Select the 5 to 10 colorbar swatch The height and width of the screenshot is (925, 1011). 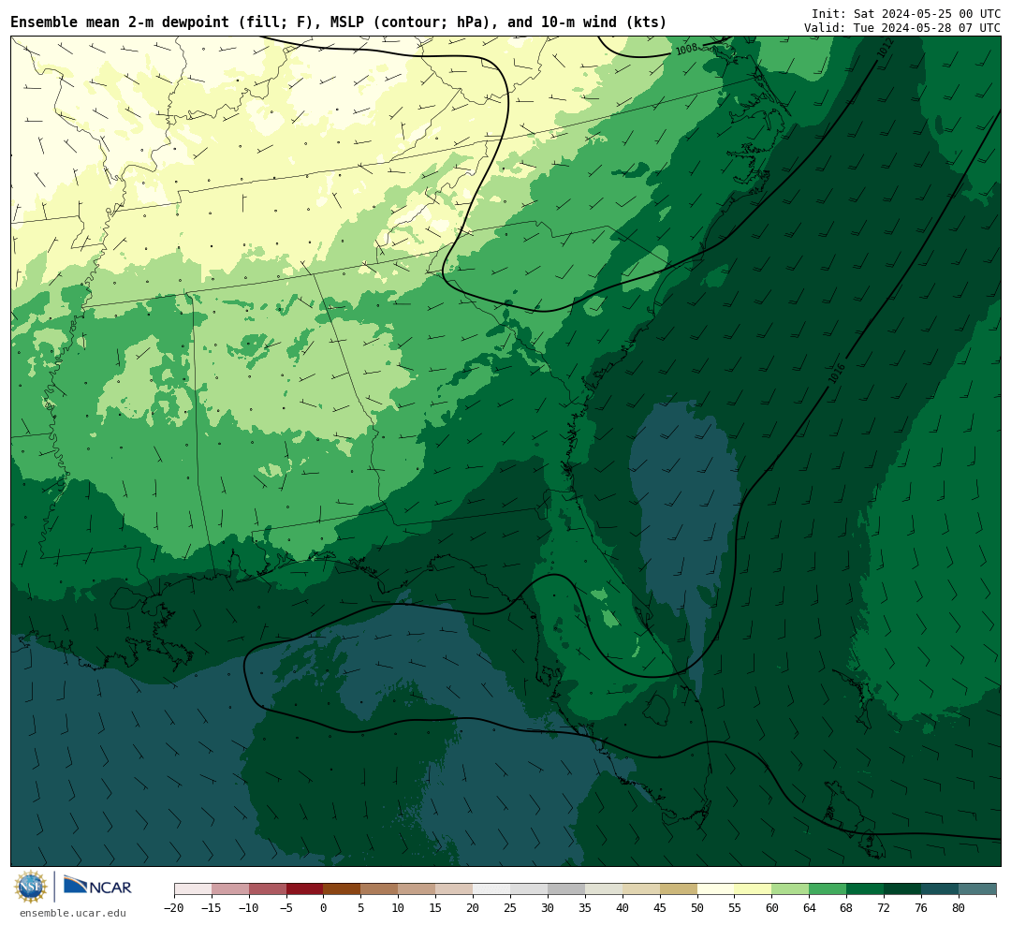point(380,889)
